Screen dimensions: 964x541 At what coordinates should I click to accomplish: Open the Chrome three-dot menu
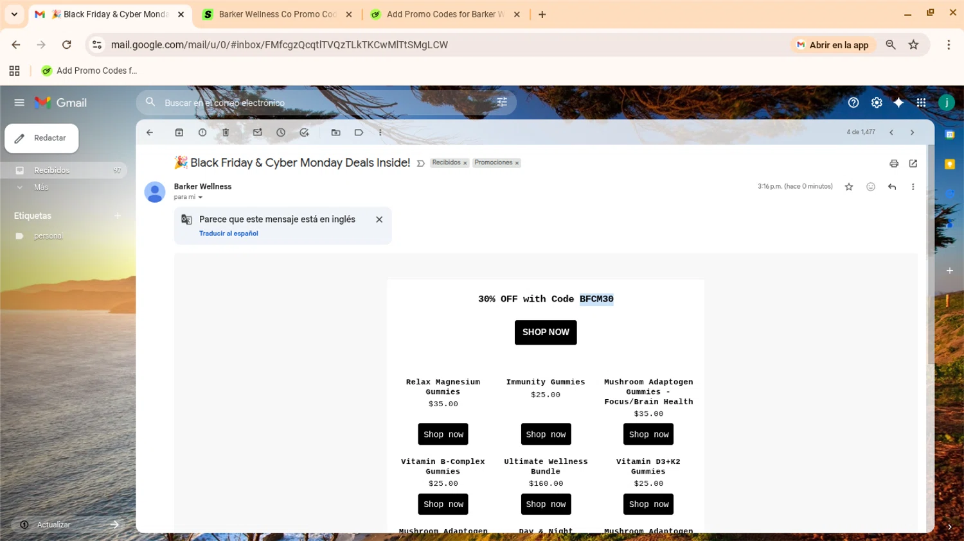(x=949, y=45)
